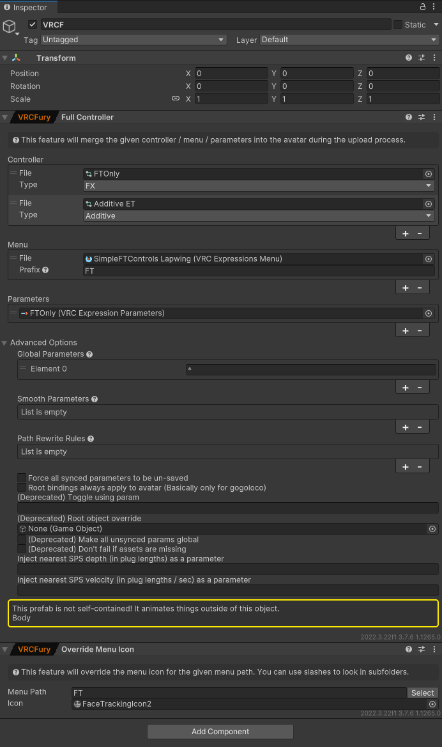Viewport: 442px width, 747px height.
Task: Open the Tag dropdown showing Untagged
Action: click(133, 40)
